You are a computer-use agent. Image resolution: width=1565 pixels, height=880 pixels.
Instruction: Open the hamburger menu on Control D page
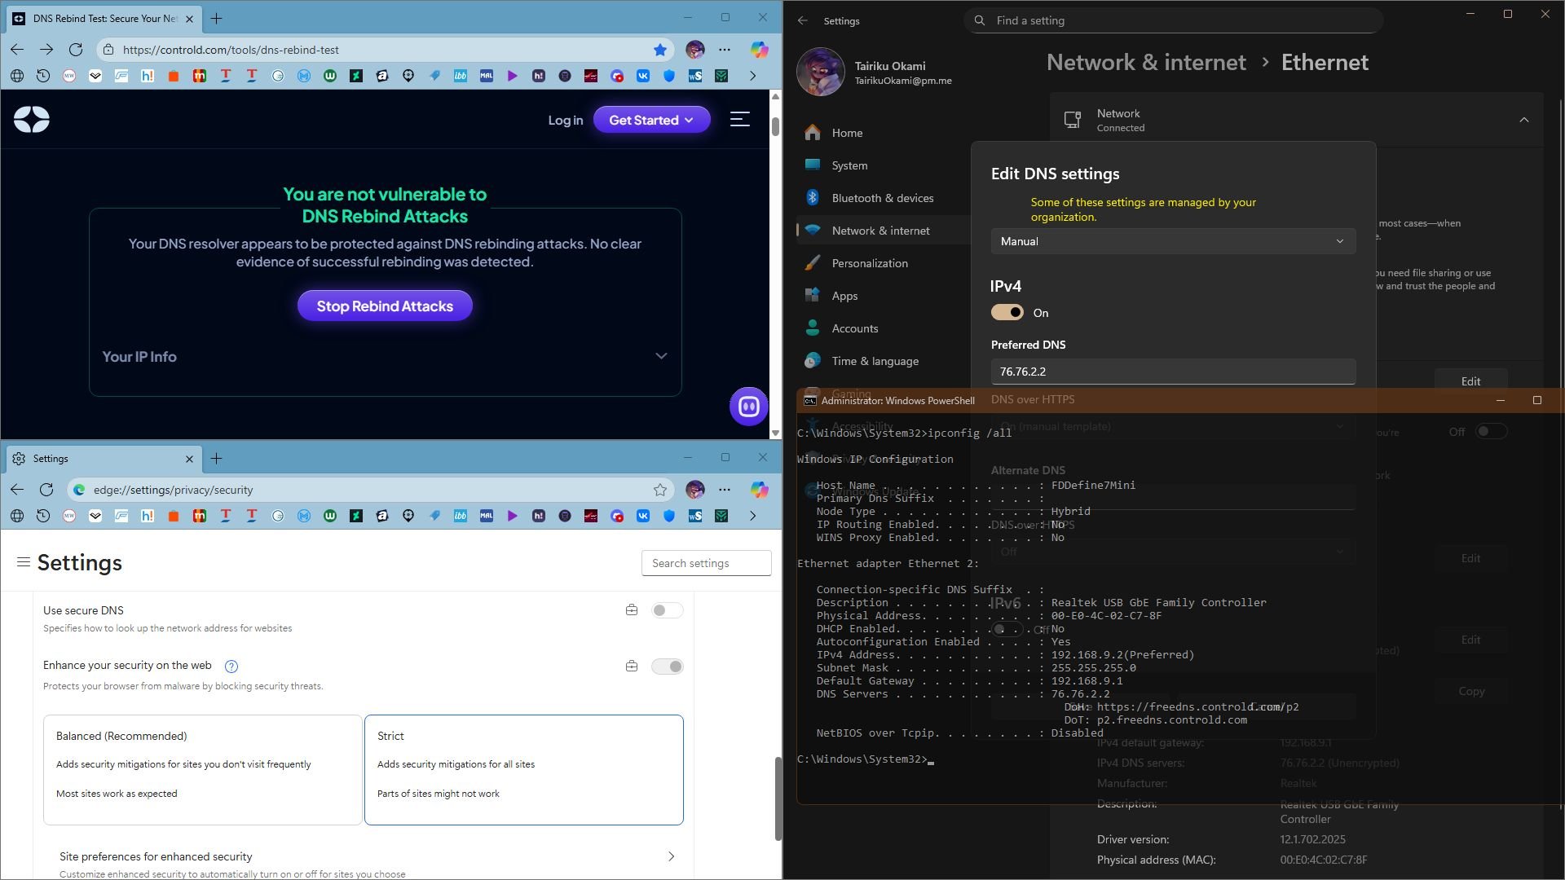[x=739, y=120]
